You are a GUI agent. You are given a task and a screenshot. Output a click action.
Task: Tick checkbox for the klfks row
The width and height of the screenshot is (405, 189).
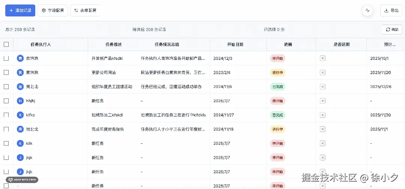coord(6,115)
